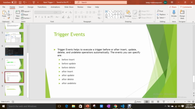195x109 pixels.
Task: Toggle Italic formatting
Action: pyautogui.click(x=39, y=17)
